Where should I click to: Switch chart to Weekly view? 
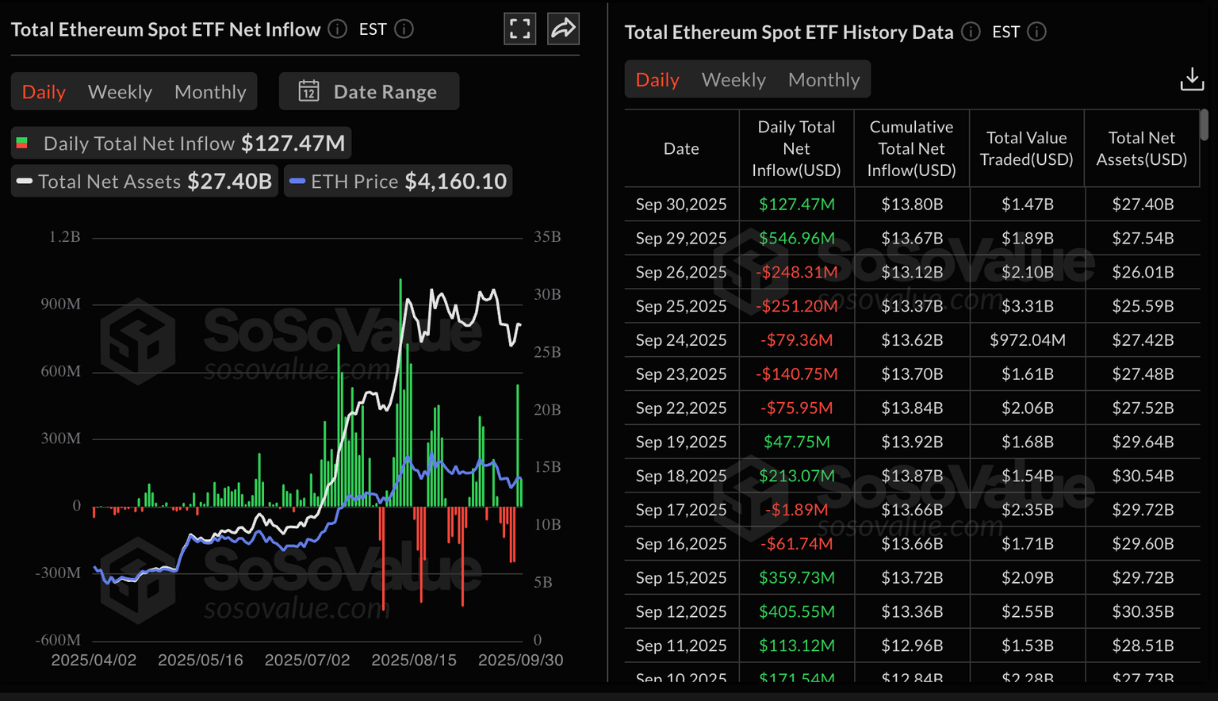(120, 92)
